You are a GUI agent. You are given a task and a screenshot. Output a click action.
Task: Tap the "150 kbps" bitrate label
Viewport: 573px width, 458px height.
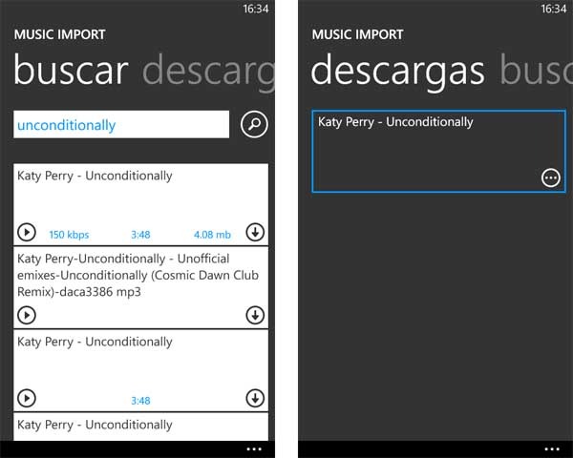point(69,234)
